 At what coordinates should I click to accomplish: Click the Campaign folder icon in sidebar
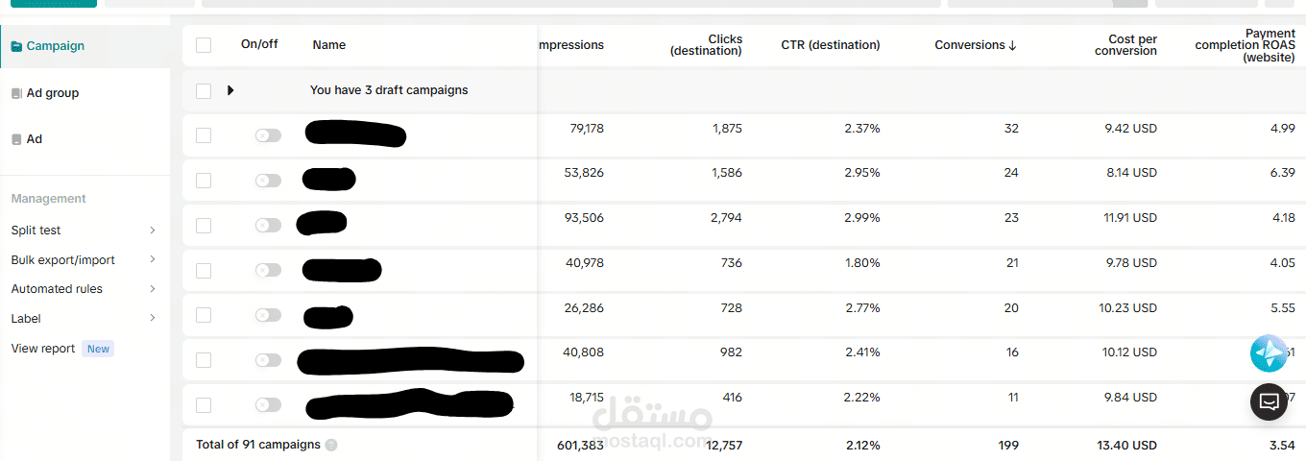tap(16, 46)
